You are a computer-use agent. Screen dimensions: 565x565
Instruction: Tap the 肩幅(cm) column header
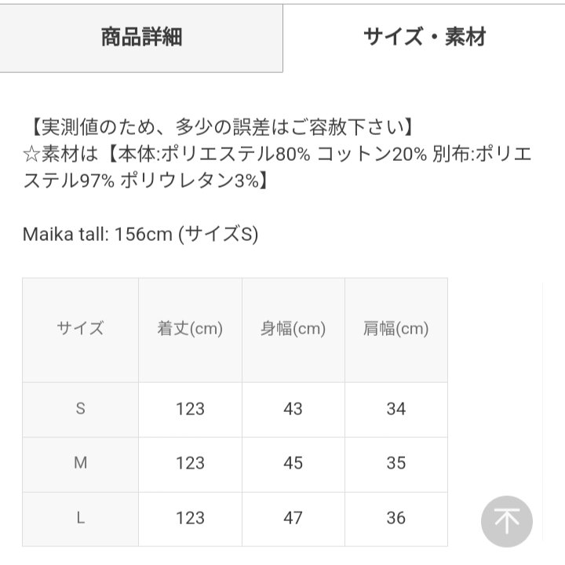(x=395, y=329)
